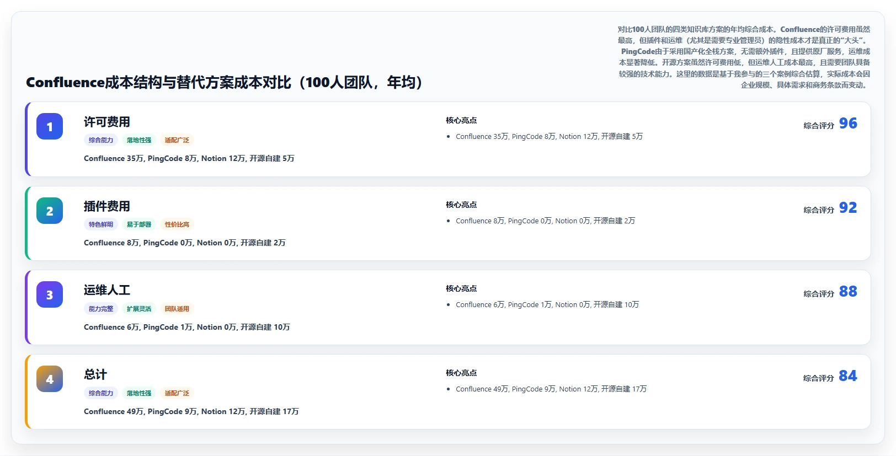
Task: Click the 综合能力 tag in 总计 card
Action: pos(101,393)
